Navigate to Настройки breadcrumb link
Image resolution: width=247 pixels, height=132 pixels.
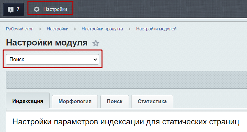pyautogui.click(x=57, y=29)
